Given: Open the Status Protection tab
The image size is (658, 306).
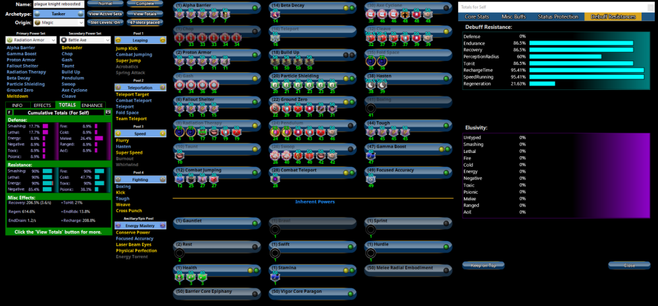Looking at the screenshot, I should coord(558,16).
